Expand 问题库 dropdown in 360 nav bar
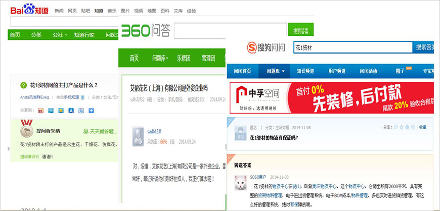440x211 pixels. (x=160, y=58)
